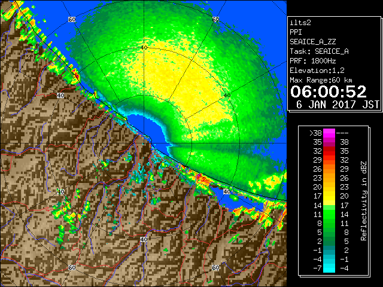Click the "---" legend value
Screen dimensions: 383x287
[342, 133]
